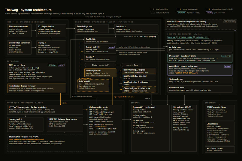This screenshot has height=161, width=242.
Task: Select the "COOL AMI" badge
Action: coord(172,37)
